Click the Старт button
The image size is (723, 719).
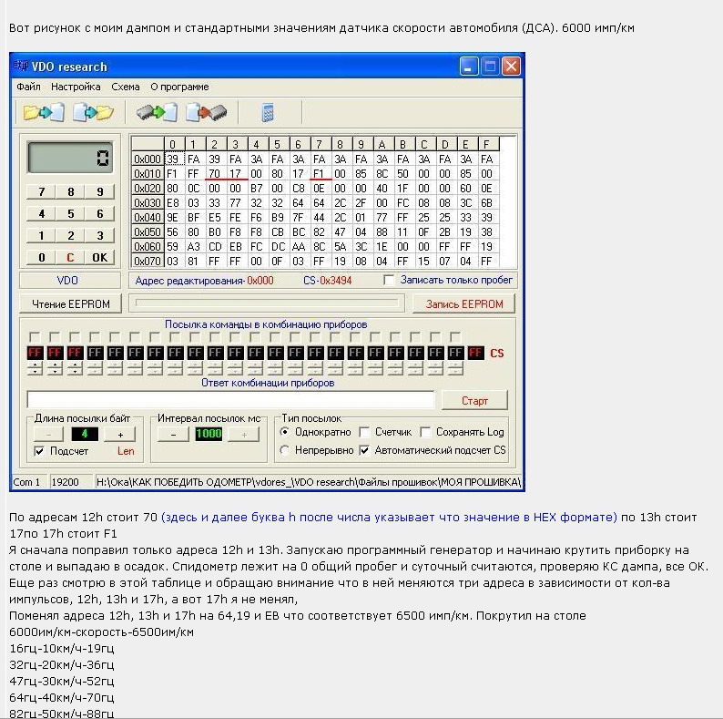click(474, 401)
